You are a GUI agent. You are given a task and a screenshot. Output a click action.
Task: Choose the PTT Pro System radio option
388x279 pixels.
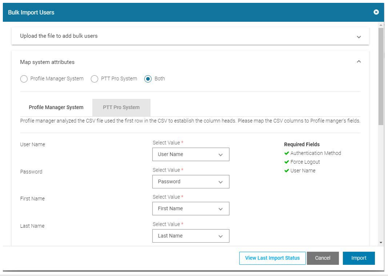(95, 79)
